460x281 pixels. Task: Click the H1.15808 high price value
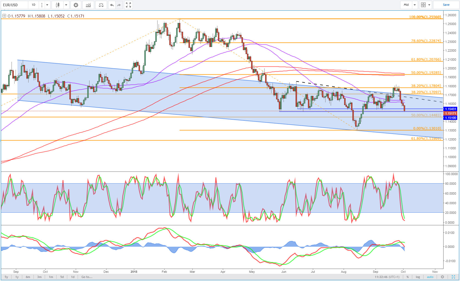[37, 16]
